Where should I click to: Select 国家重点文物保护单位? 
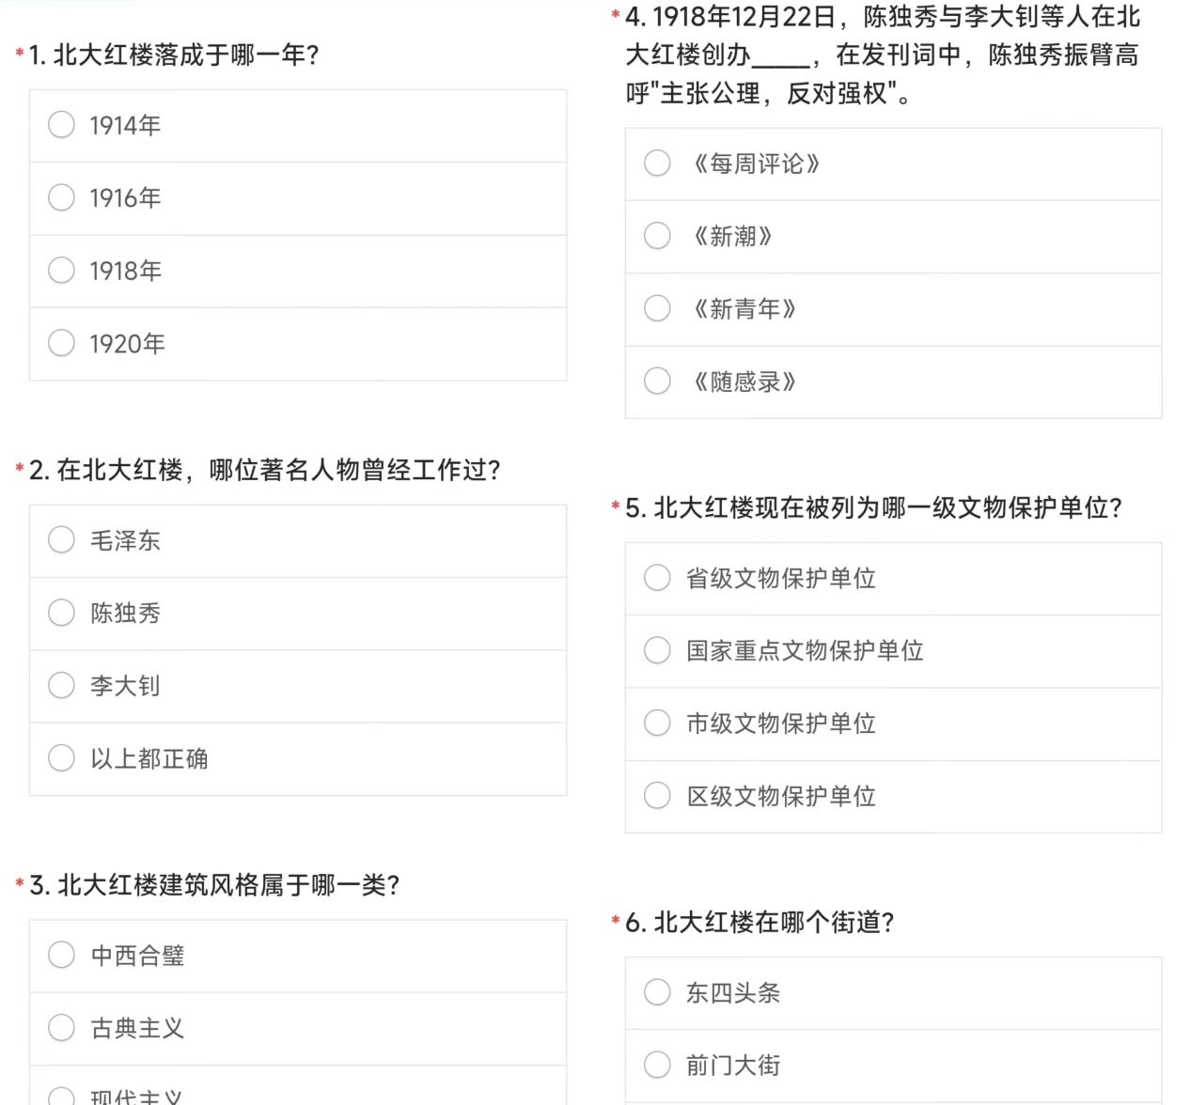pos(657,650)
